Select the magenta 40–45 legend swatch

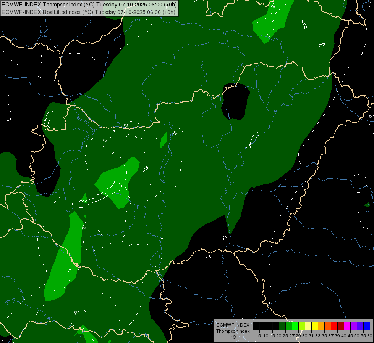348,326
